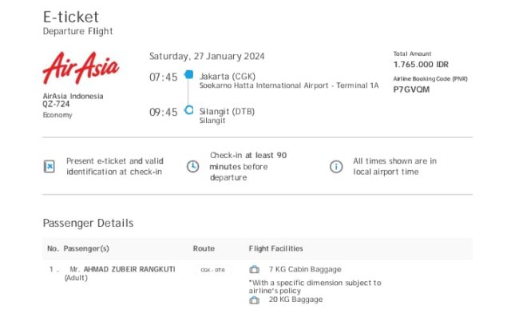
Task: Click the Route column header
Action: (204, 248)
